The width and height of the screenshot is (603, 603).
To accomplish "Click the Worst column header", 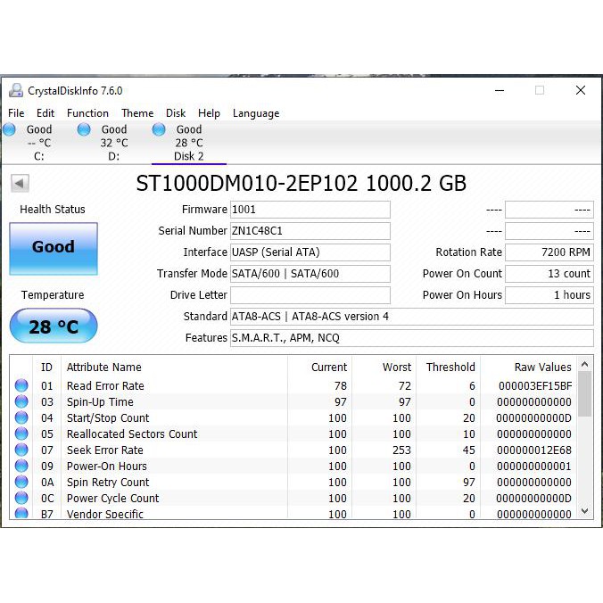I will [396, 367].
